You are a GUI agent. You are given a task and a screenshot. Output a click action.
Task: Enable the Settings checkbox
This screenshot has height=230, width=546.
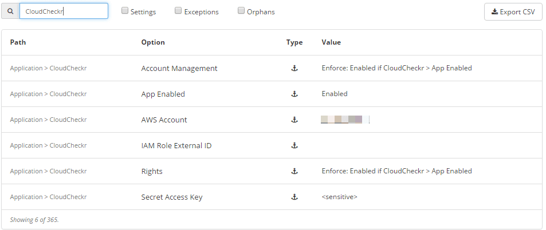point(125,10)
